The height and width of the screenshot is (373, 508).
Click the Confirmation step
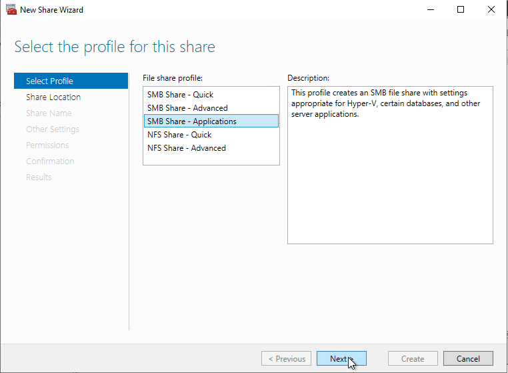coord(50,161)
